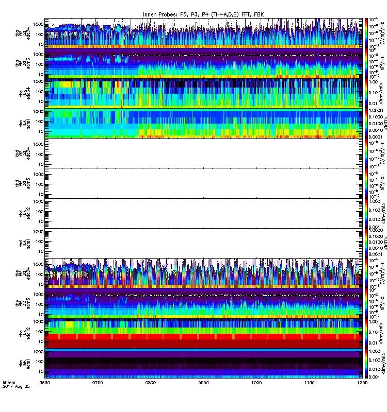Click the color bar of the fff scm3 panel

(x=366, y=303)
